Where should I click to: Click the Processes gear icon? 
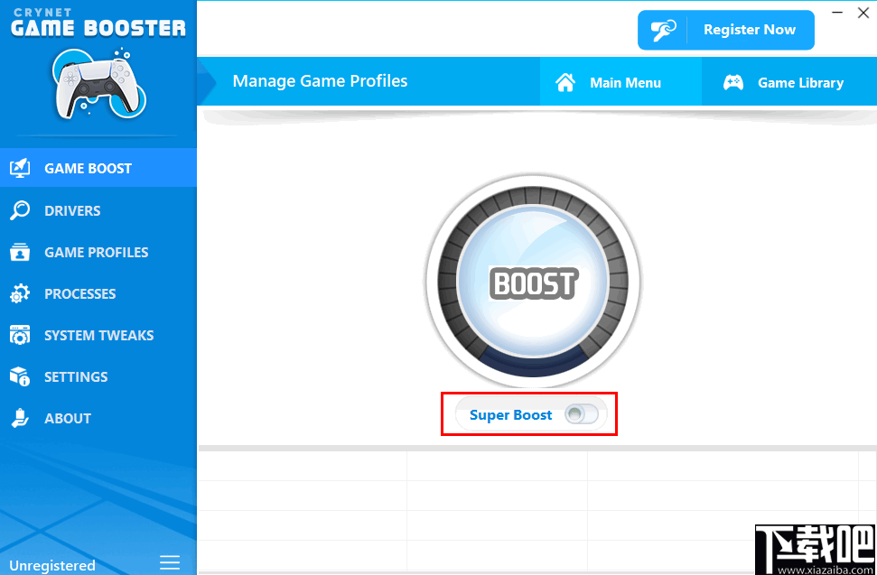tap(20, 294)
